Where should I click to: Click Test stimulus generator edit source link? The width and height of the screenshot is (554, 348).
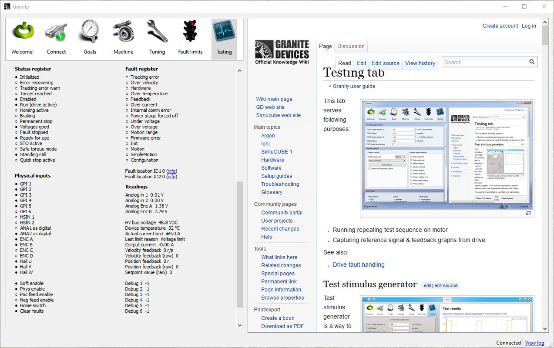[x=446, y=286]
